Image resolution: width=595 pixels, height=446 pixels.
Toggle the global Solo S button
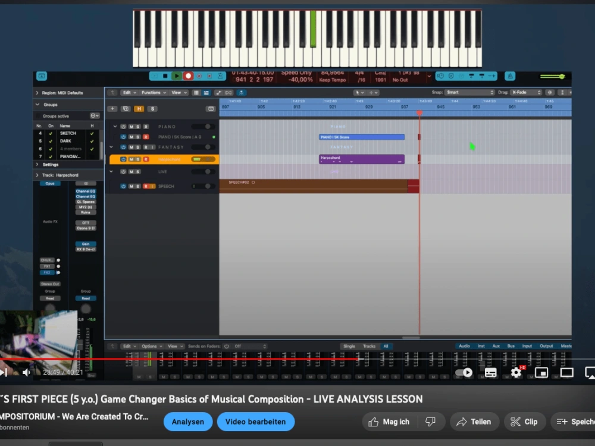152,109
